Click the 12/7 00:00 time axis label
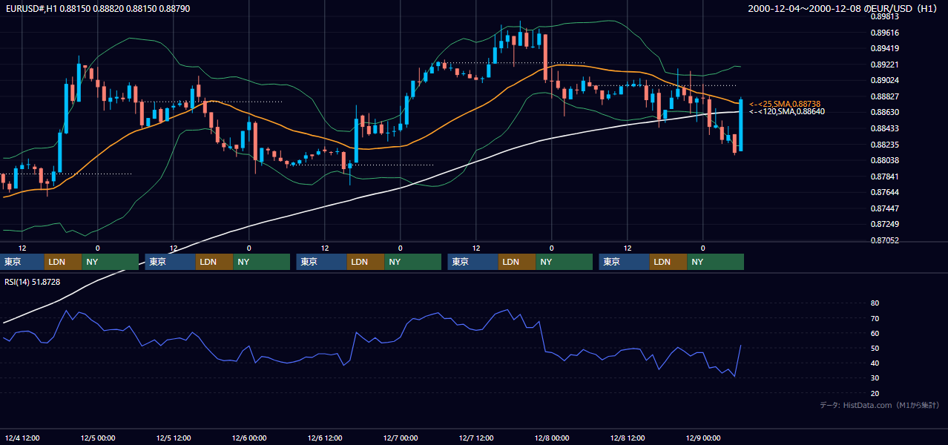 click(x=400, y=438)
